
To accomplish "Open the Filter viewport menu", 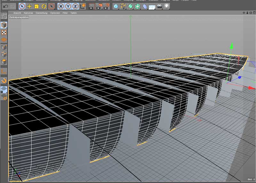I will click(65, 13).
